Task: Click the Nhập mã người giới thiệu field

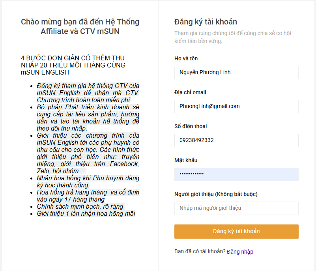Action: tap(236, 208)
